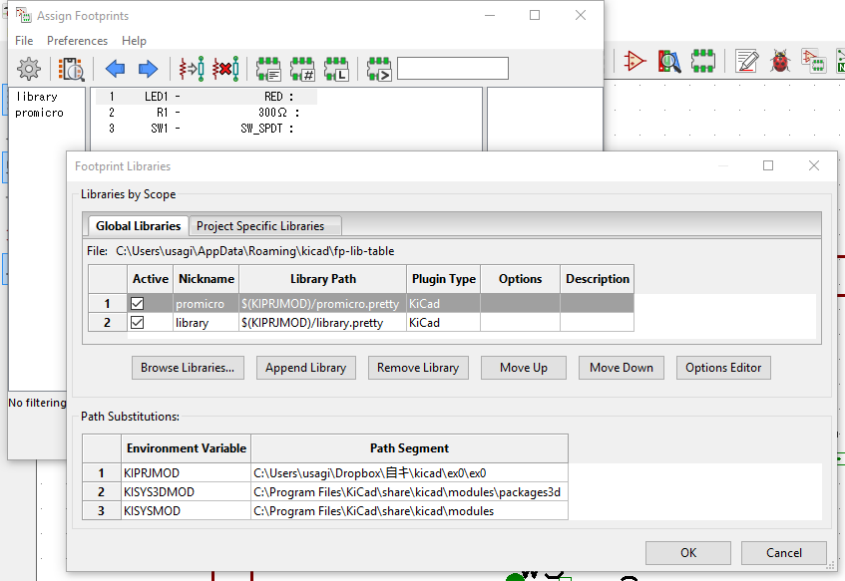845x581 pixels.
Task: Delete all footprint associations icon
Action: pos(225,69)
